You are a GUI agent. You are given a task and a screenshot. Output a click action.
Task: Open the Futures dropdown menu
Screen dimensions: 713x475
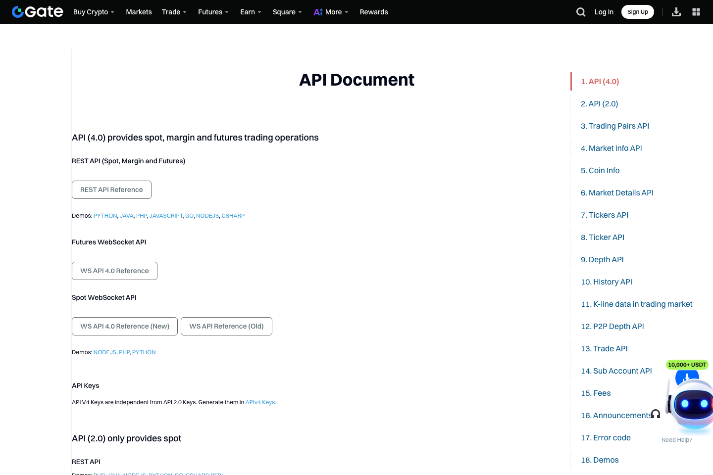tap(213, 12)
